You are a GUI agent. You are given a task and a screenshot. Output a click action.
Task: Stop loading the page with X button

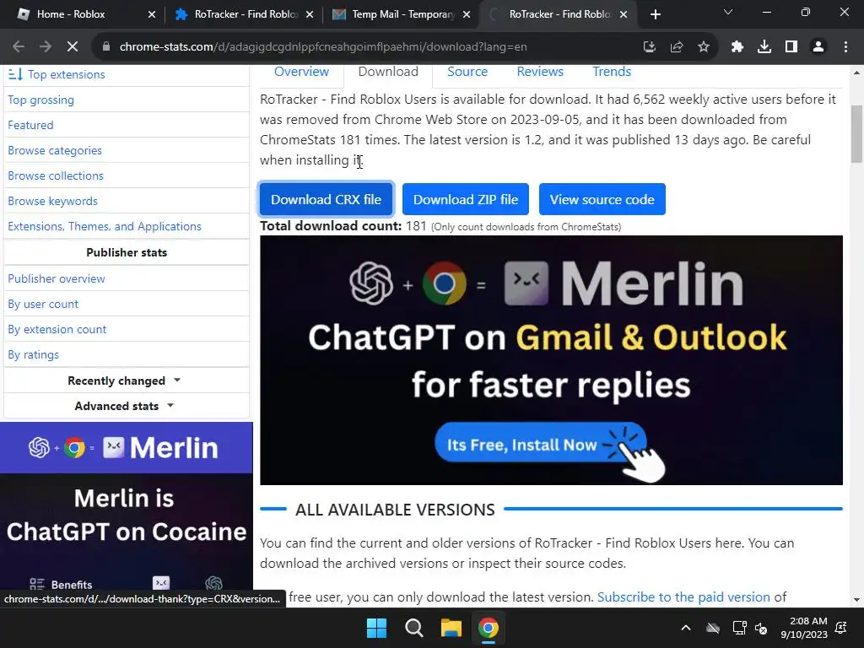[x=73, y=47]
